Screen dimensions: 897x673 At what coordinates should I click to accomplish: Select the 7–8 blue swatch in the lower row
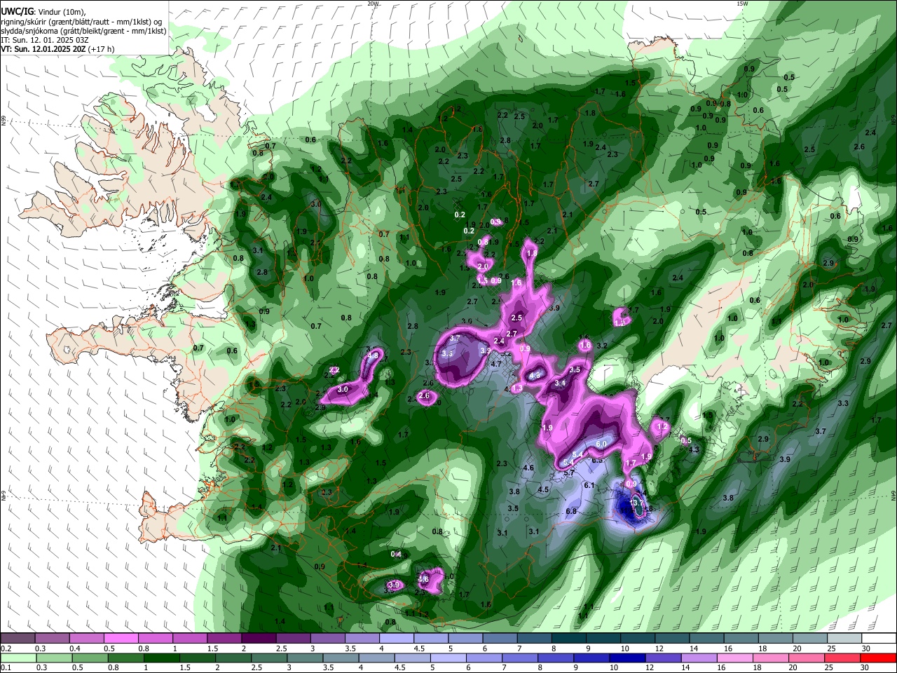521,658
